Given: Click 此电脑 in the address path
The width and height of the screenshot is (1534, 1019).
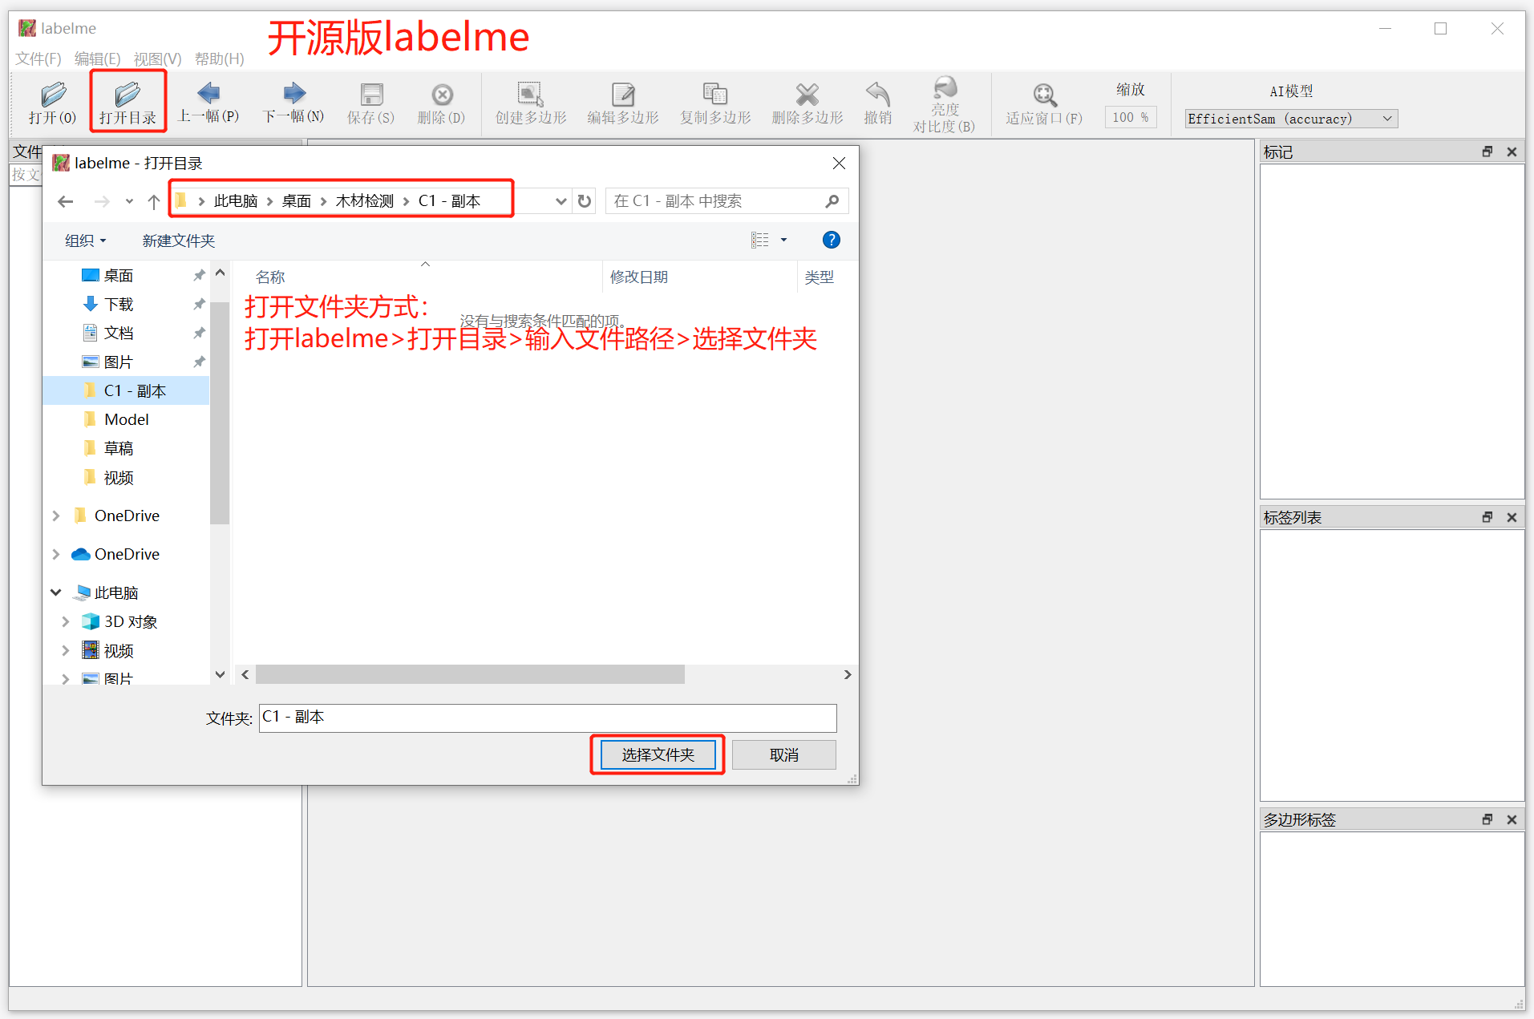Looking at the screenshot, I should pyautogui.click(x=236, y=201).
